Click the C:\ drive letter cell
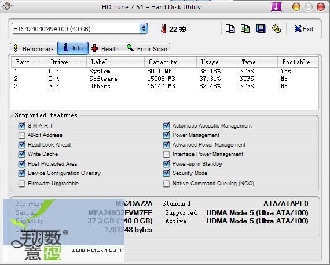The width and height of the screenshot is (330, 265). (54, 72)
